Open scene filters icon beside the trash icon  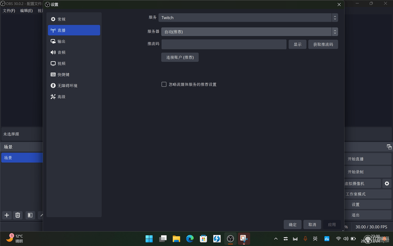30,215
